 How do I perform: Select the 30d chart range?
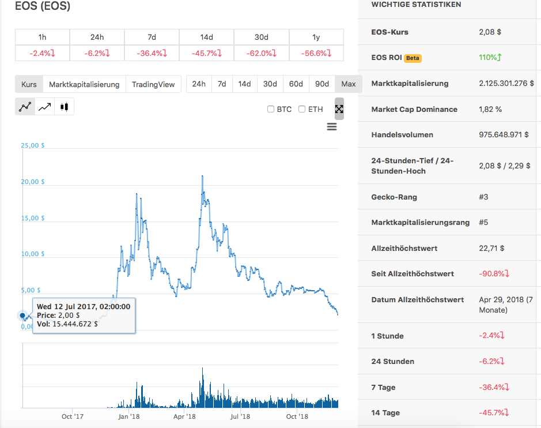point(270,84)
